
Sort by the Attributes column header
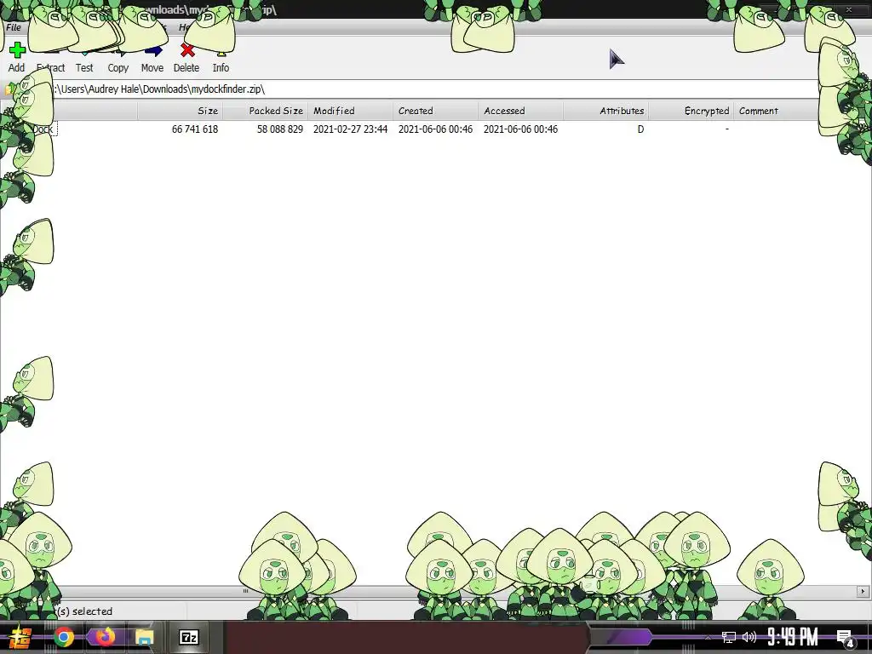605,111
